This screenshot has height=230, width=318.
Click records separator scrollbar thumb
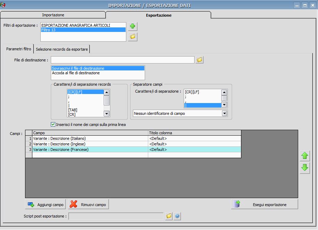point(107,100)
